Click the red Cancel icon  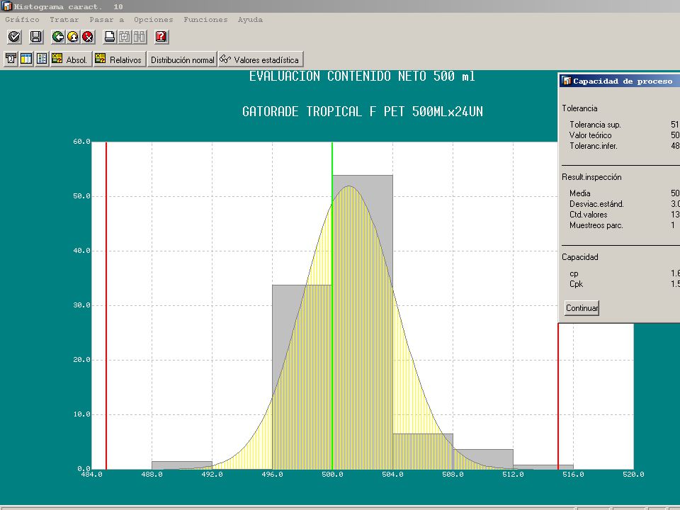tap(88, 37)
